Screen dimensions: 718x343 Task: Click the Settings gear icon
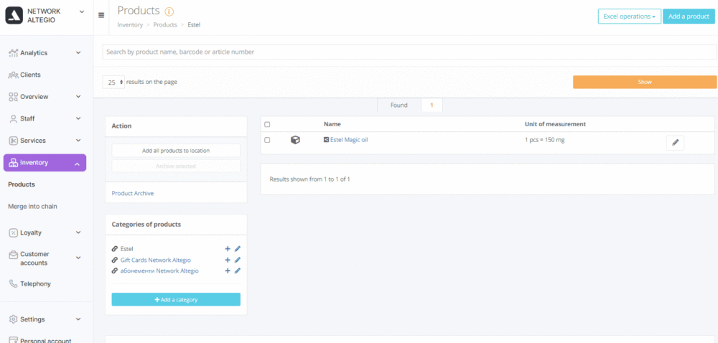click(x=13, y=319)
